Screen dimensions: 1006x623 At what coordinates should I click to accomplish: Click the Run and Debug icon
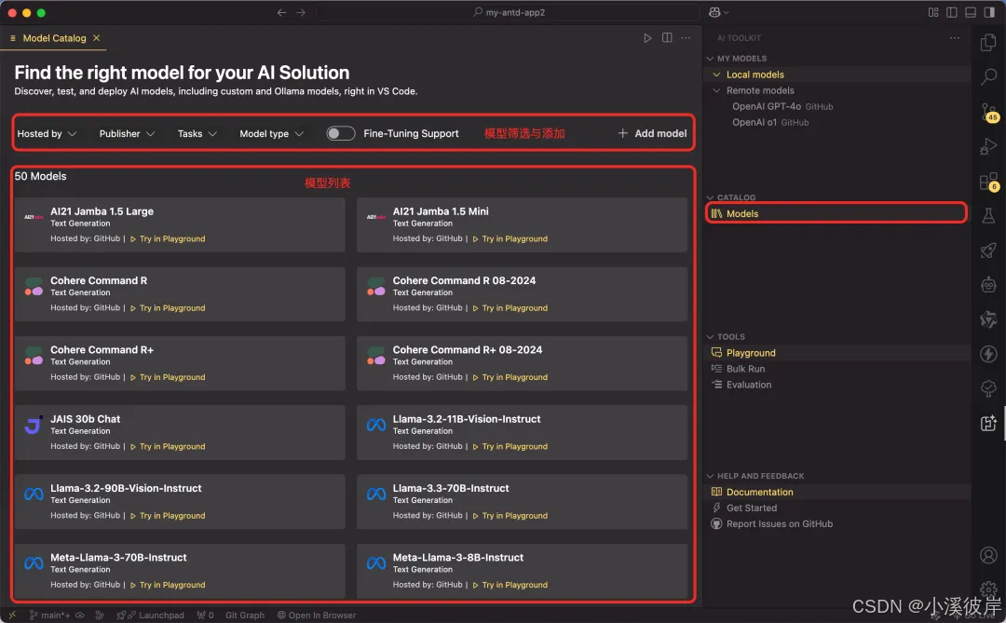tap(988, 146)
